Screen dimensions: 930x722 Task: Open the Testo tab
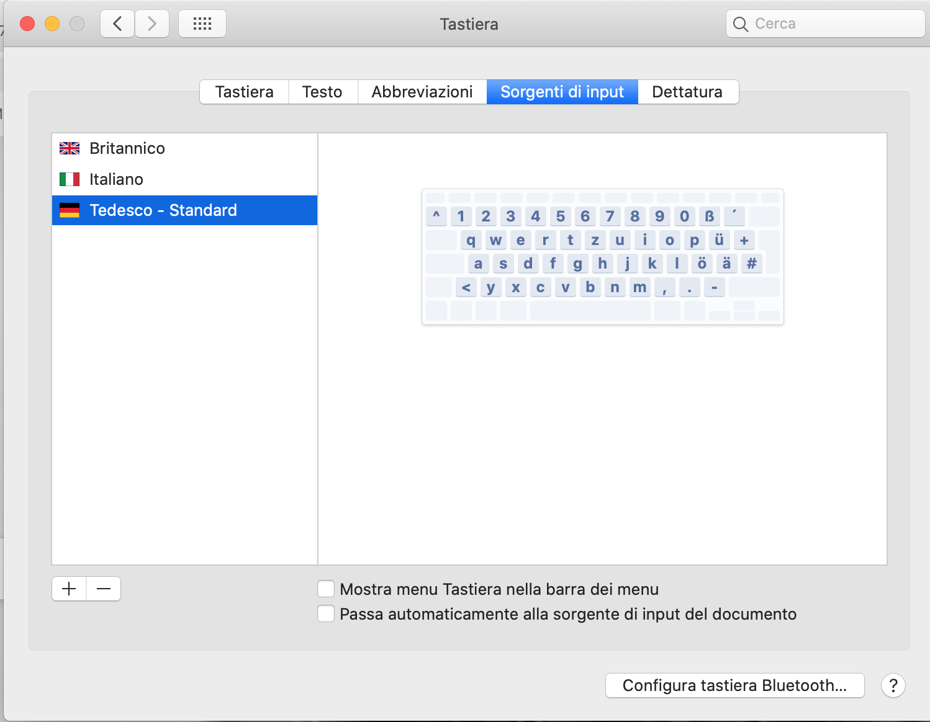[x=322, y=92]
